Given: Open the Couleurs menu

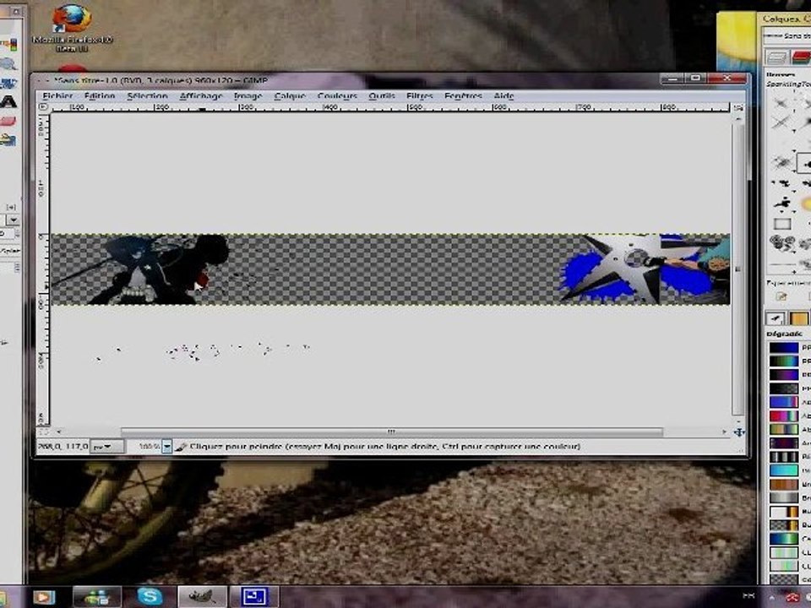Looking at the screenshot, I should (337, 96).
